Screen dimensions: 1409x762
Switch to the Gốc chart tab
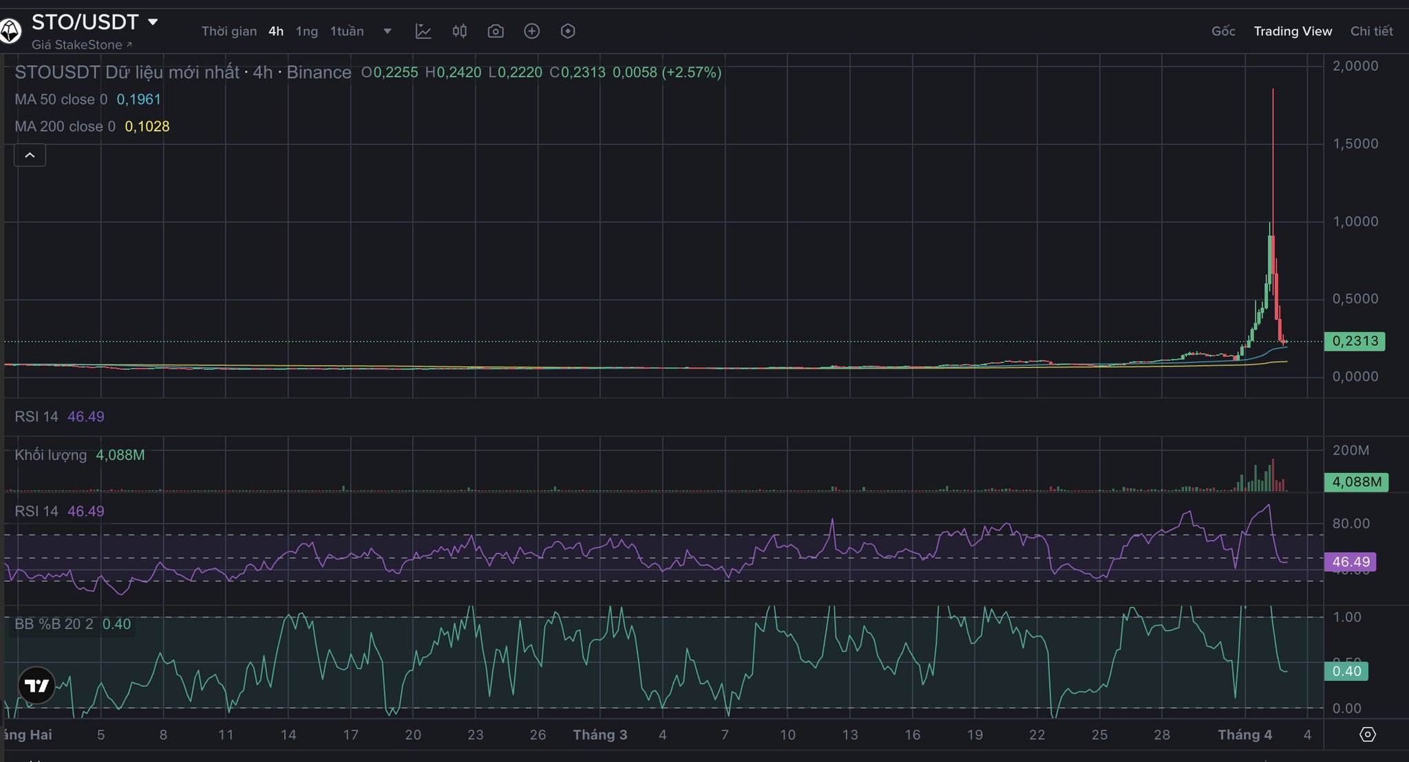pyautogui.click(x=1223, y=31)
